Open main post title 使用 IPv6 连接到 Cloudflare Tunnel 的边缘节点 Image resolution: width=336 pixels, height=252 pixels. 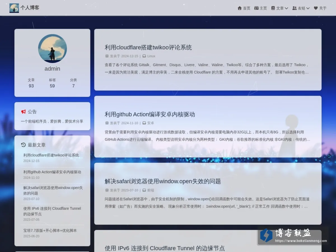165,248
